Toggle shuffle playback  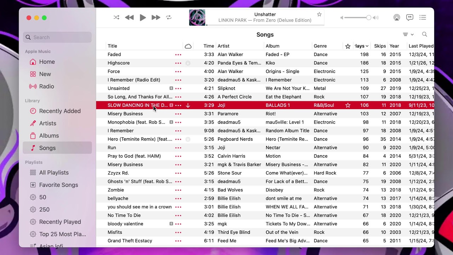116,17
